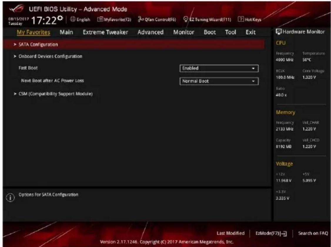This screenshot has width=331, height=247.
Task: Click the info circle icon
Action: (x=10, y=197)
